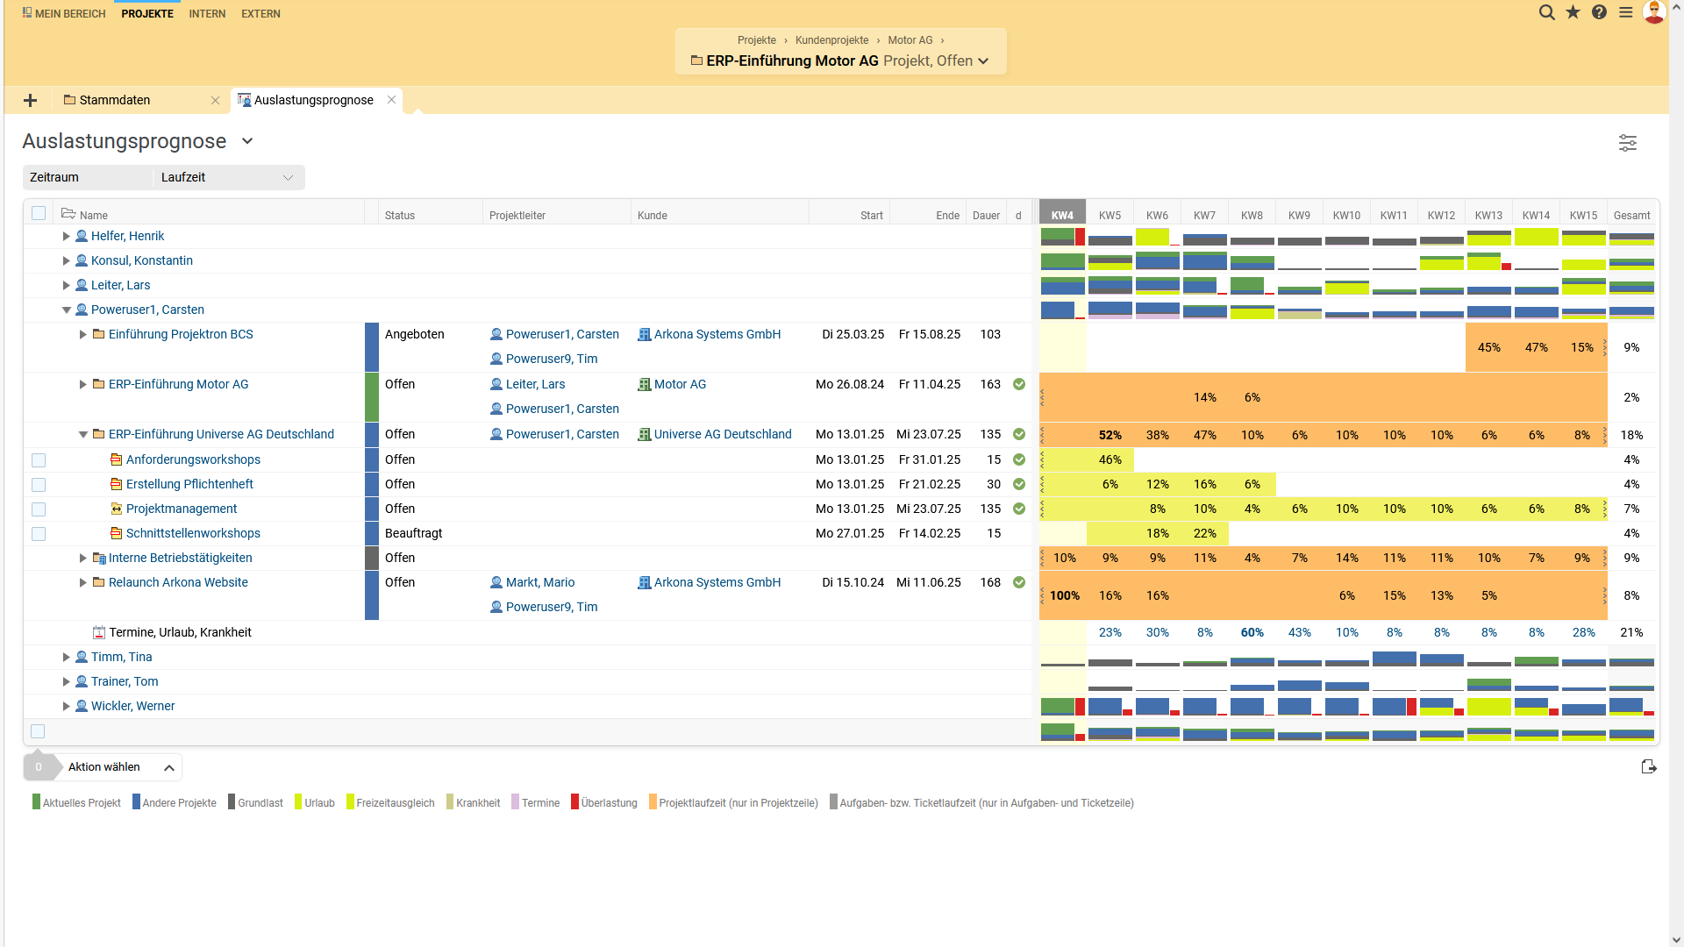Open the search with the magnifier icon
Screen dimensions: 1684x947
[x=1546, y=12]
